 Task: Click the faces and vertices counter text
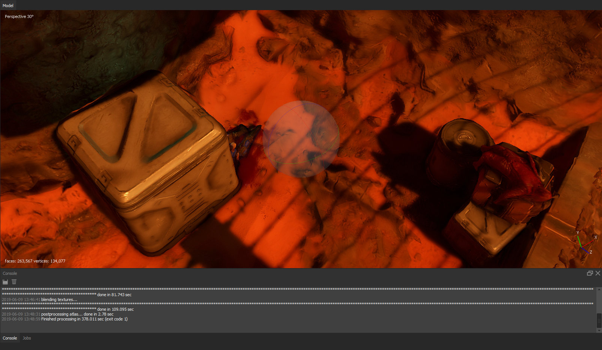pos(34,261)
